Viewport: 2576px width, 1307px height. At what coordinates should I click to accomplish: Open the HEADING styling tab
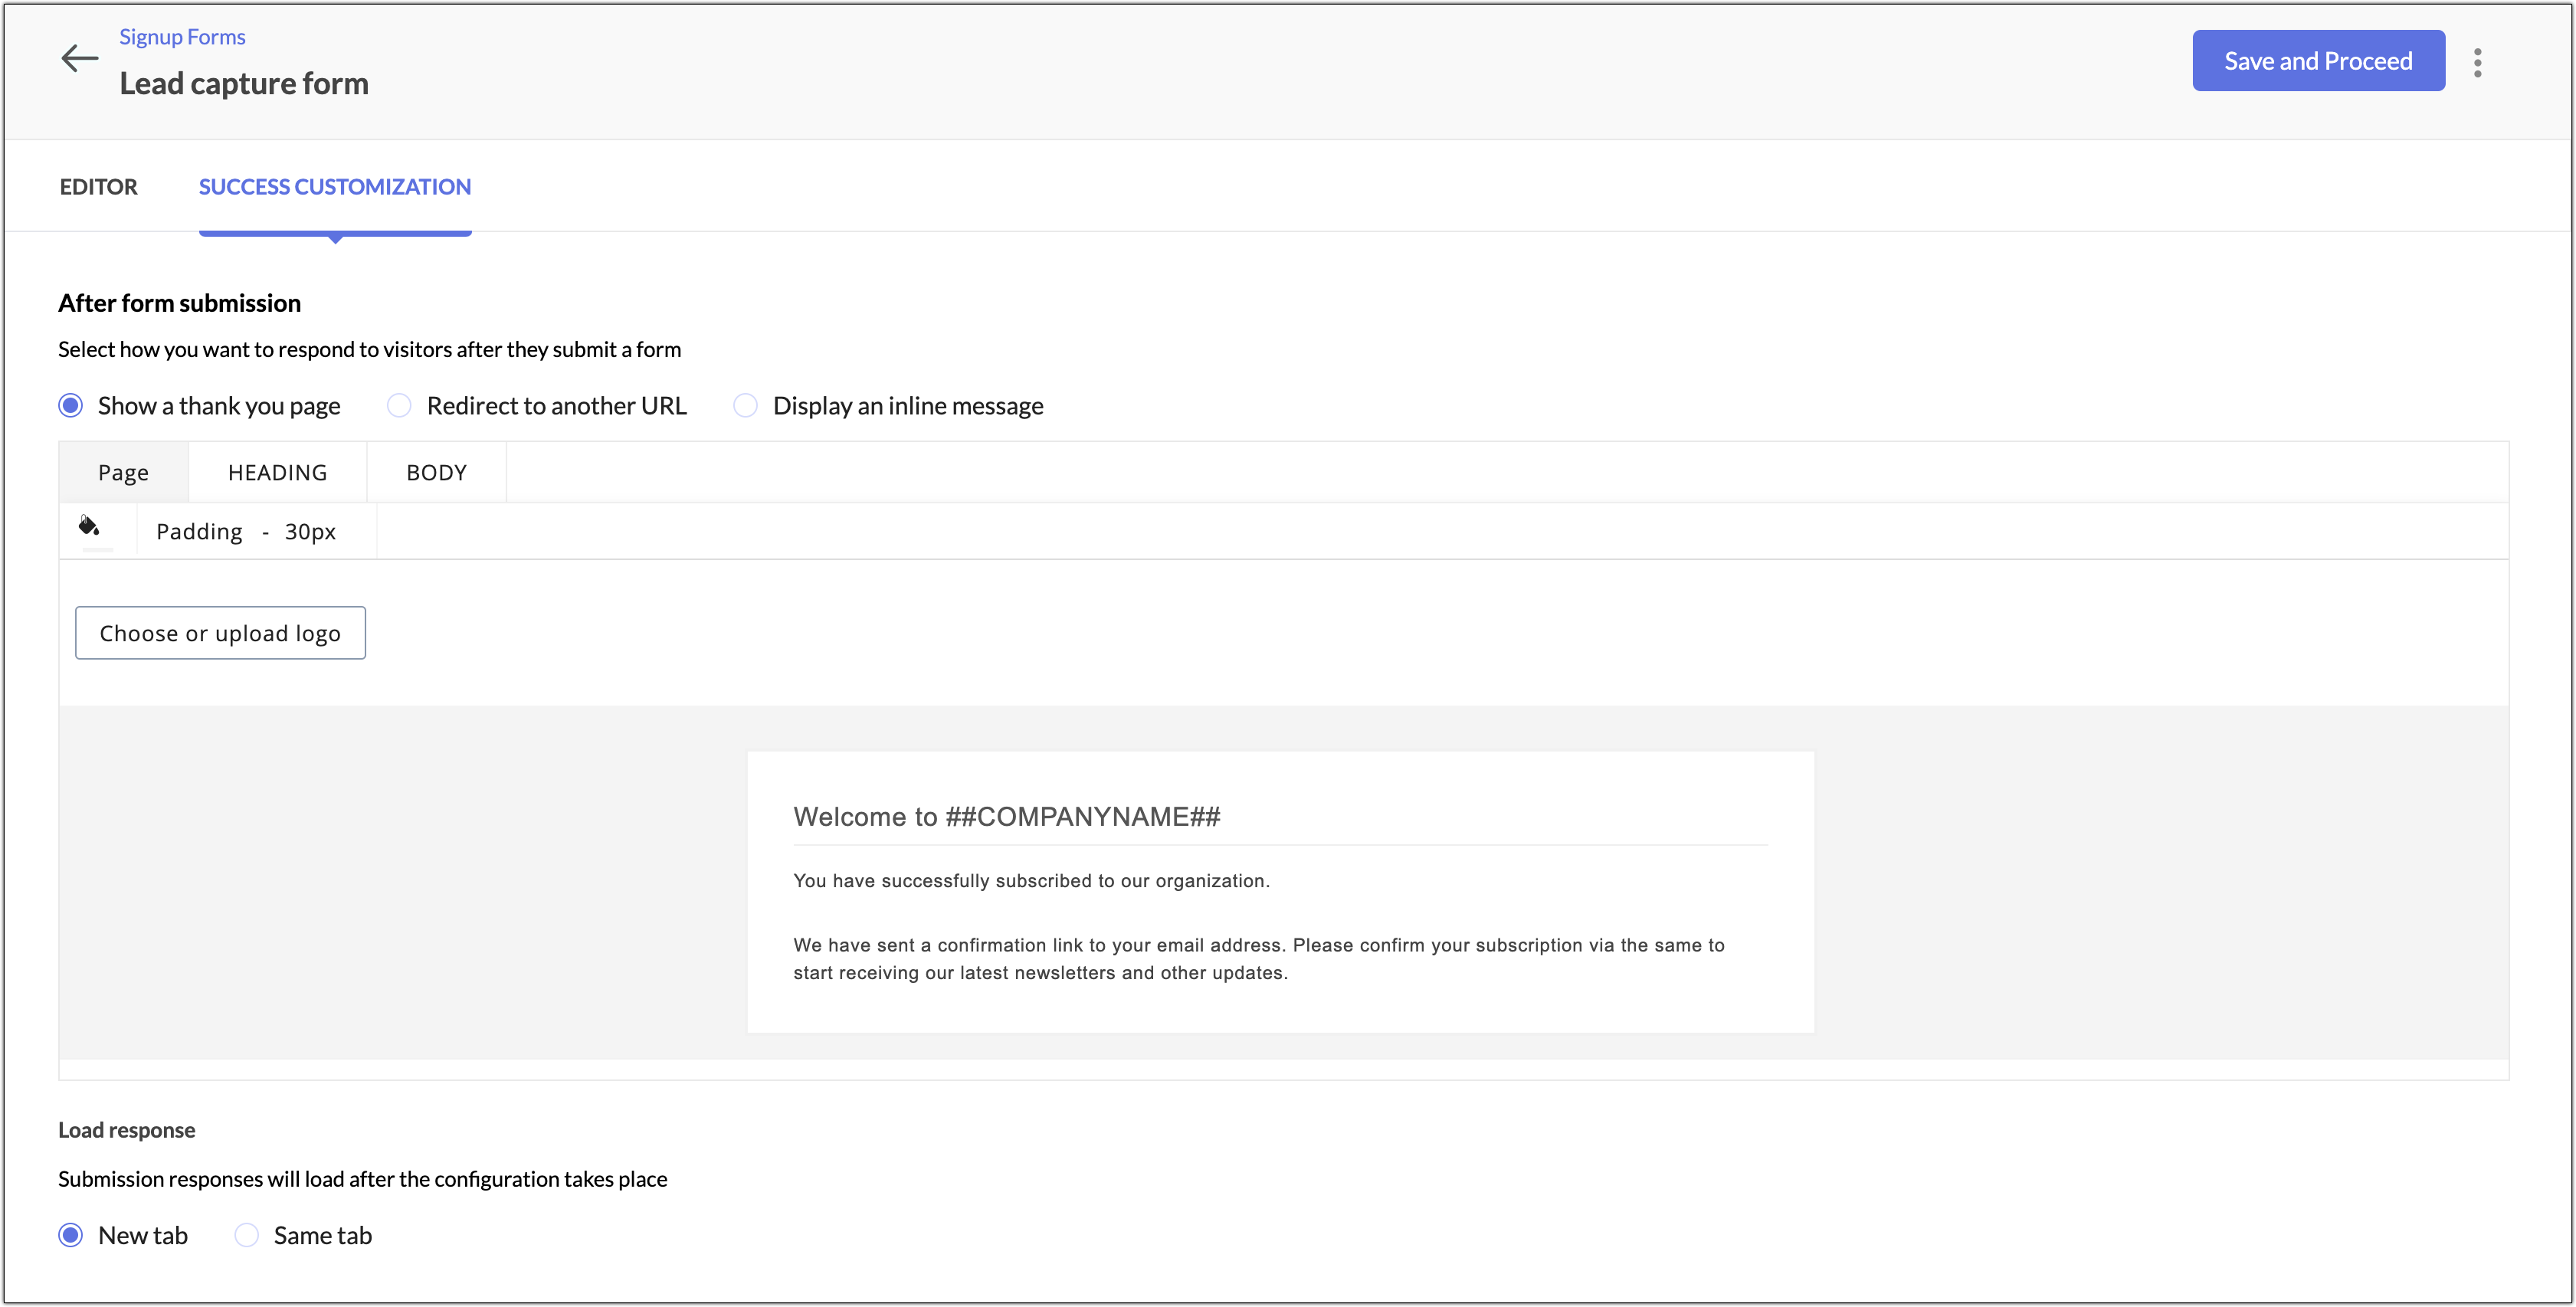point(278,472)
